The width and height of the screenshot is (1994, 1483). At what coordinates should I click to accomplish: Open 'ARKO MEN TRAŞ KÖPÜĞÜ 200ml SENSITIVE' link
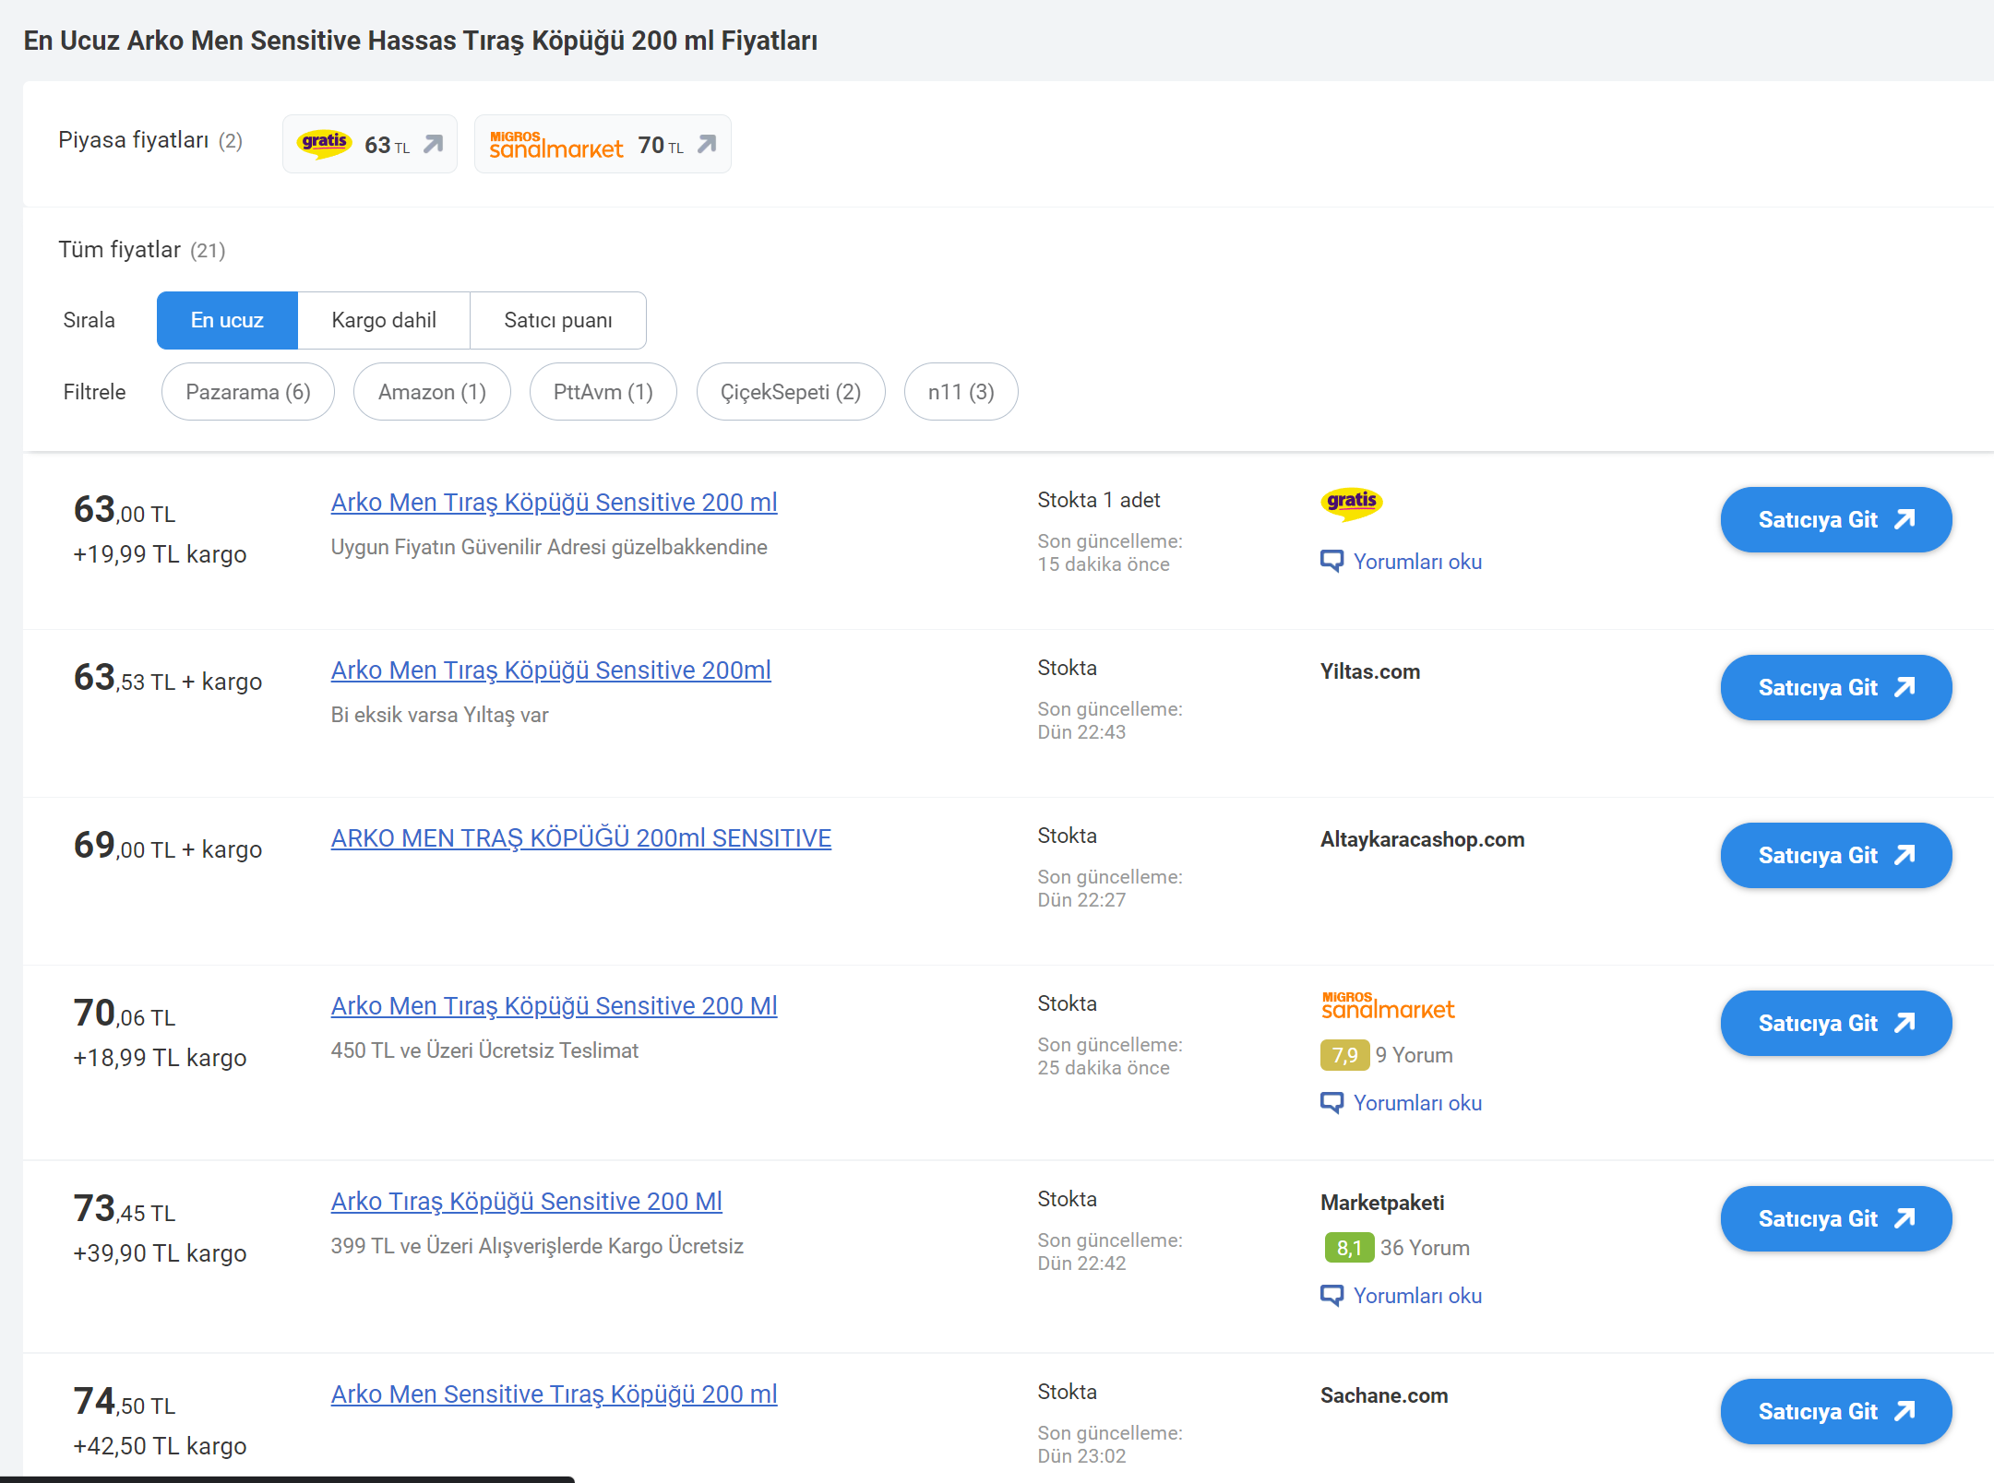click(581, 838)
